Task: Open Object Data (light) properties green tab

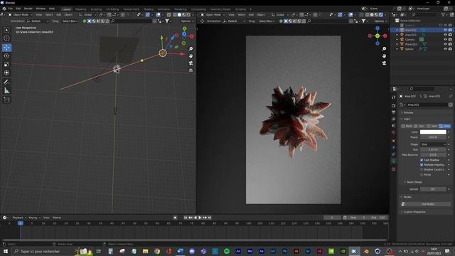Action: [393, 161]
